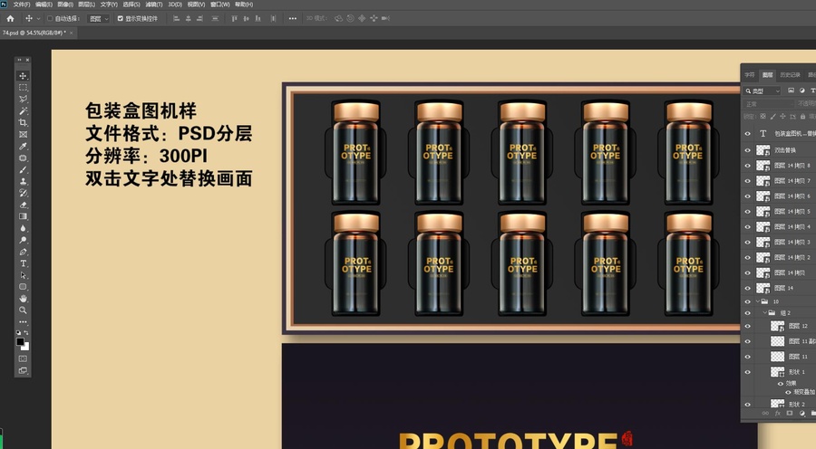Click Align top edges icon
816x449 pixels.
click(x=234, y=18)
